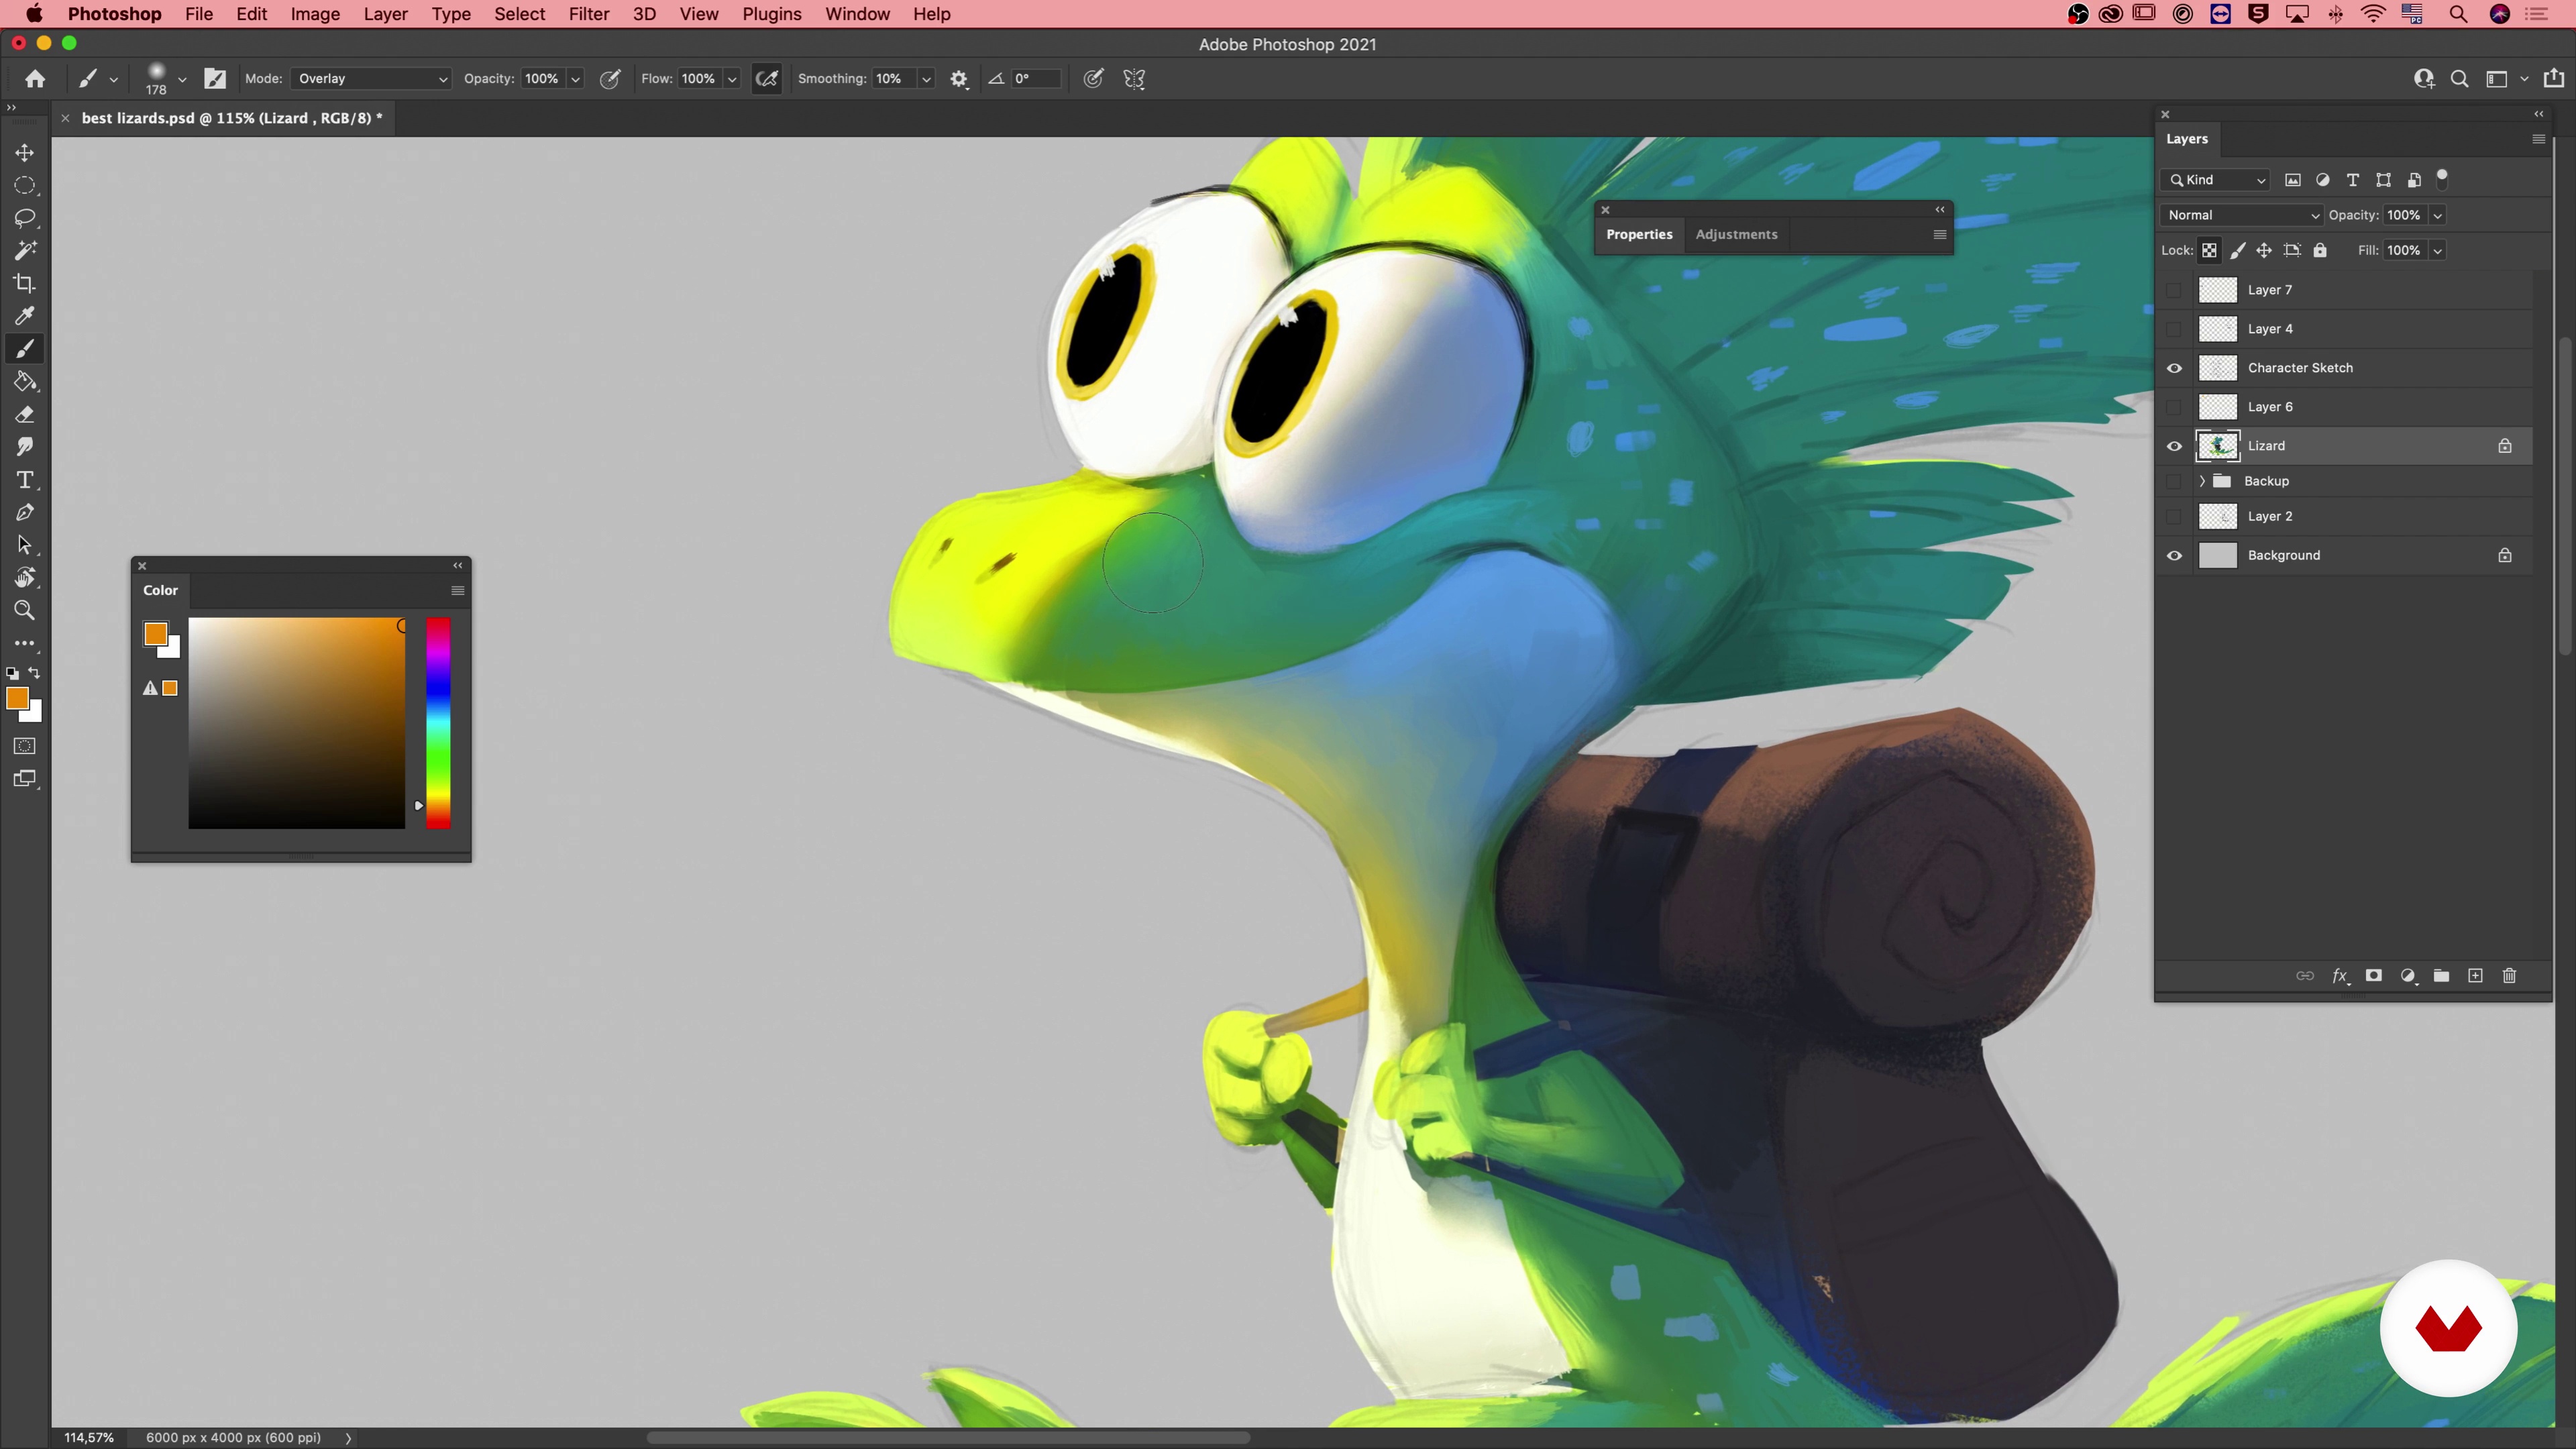Select the Type tool
Screen dimensions: 2576x1449
pos(25,480)
